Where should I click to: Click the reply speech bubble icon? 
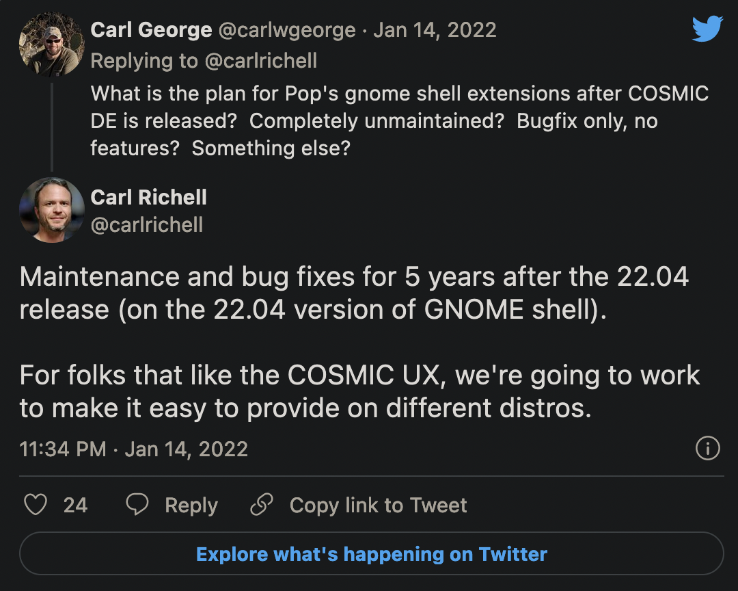[x=138, y=505]
